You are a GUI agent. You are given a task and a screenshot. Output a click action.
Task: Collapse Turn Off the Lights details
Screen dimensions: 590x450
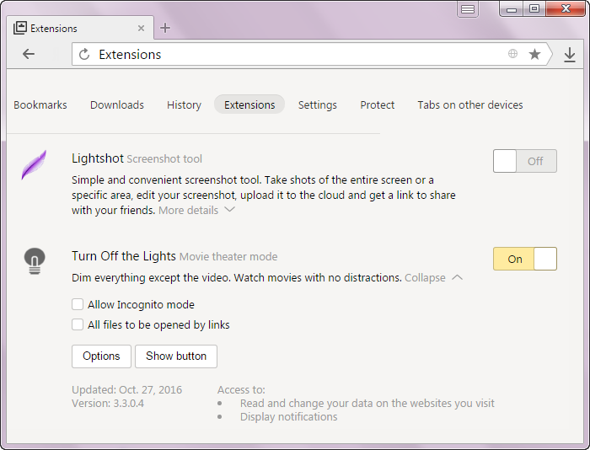(433, 278)
